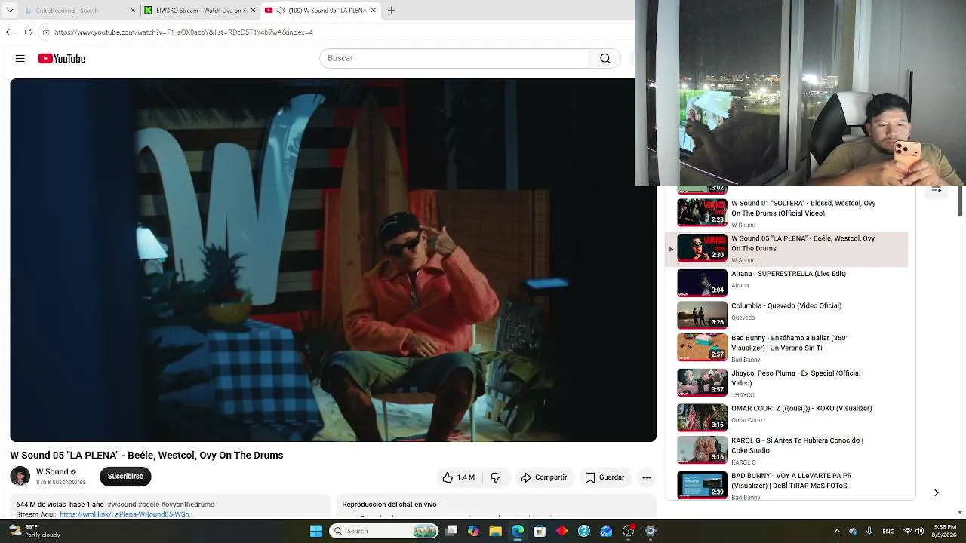This screenshot has width=966, height=543.
Task: Open the W Sound channel name link
Action: pos(52,472)
